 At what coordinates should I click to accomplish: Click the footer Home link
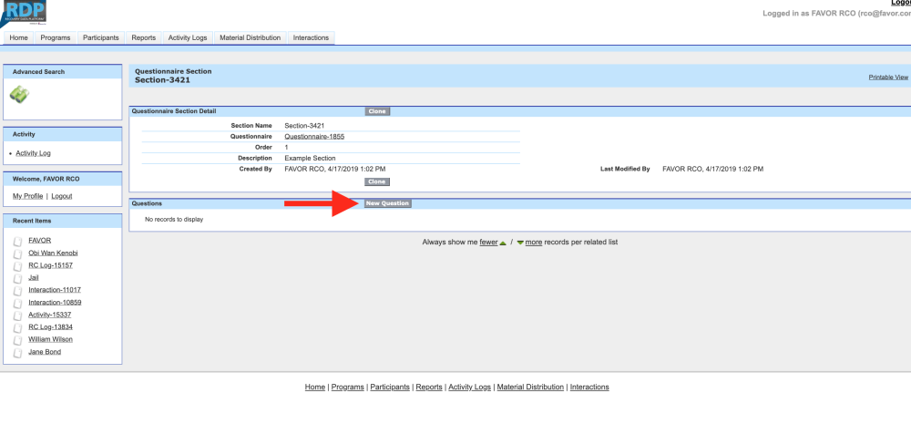click(x=315, y=388)
